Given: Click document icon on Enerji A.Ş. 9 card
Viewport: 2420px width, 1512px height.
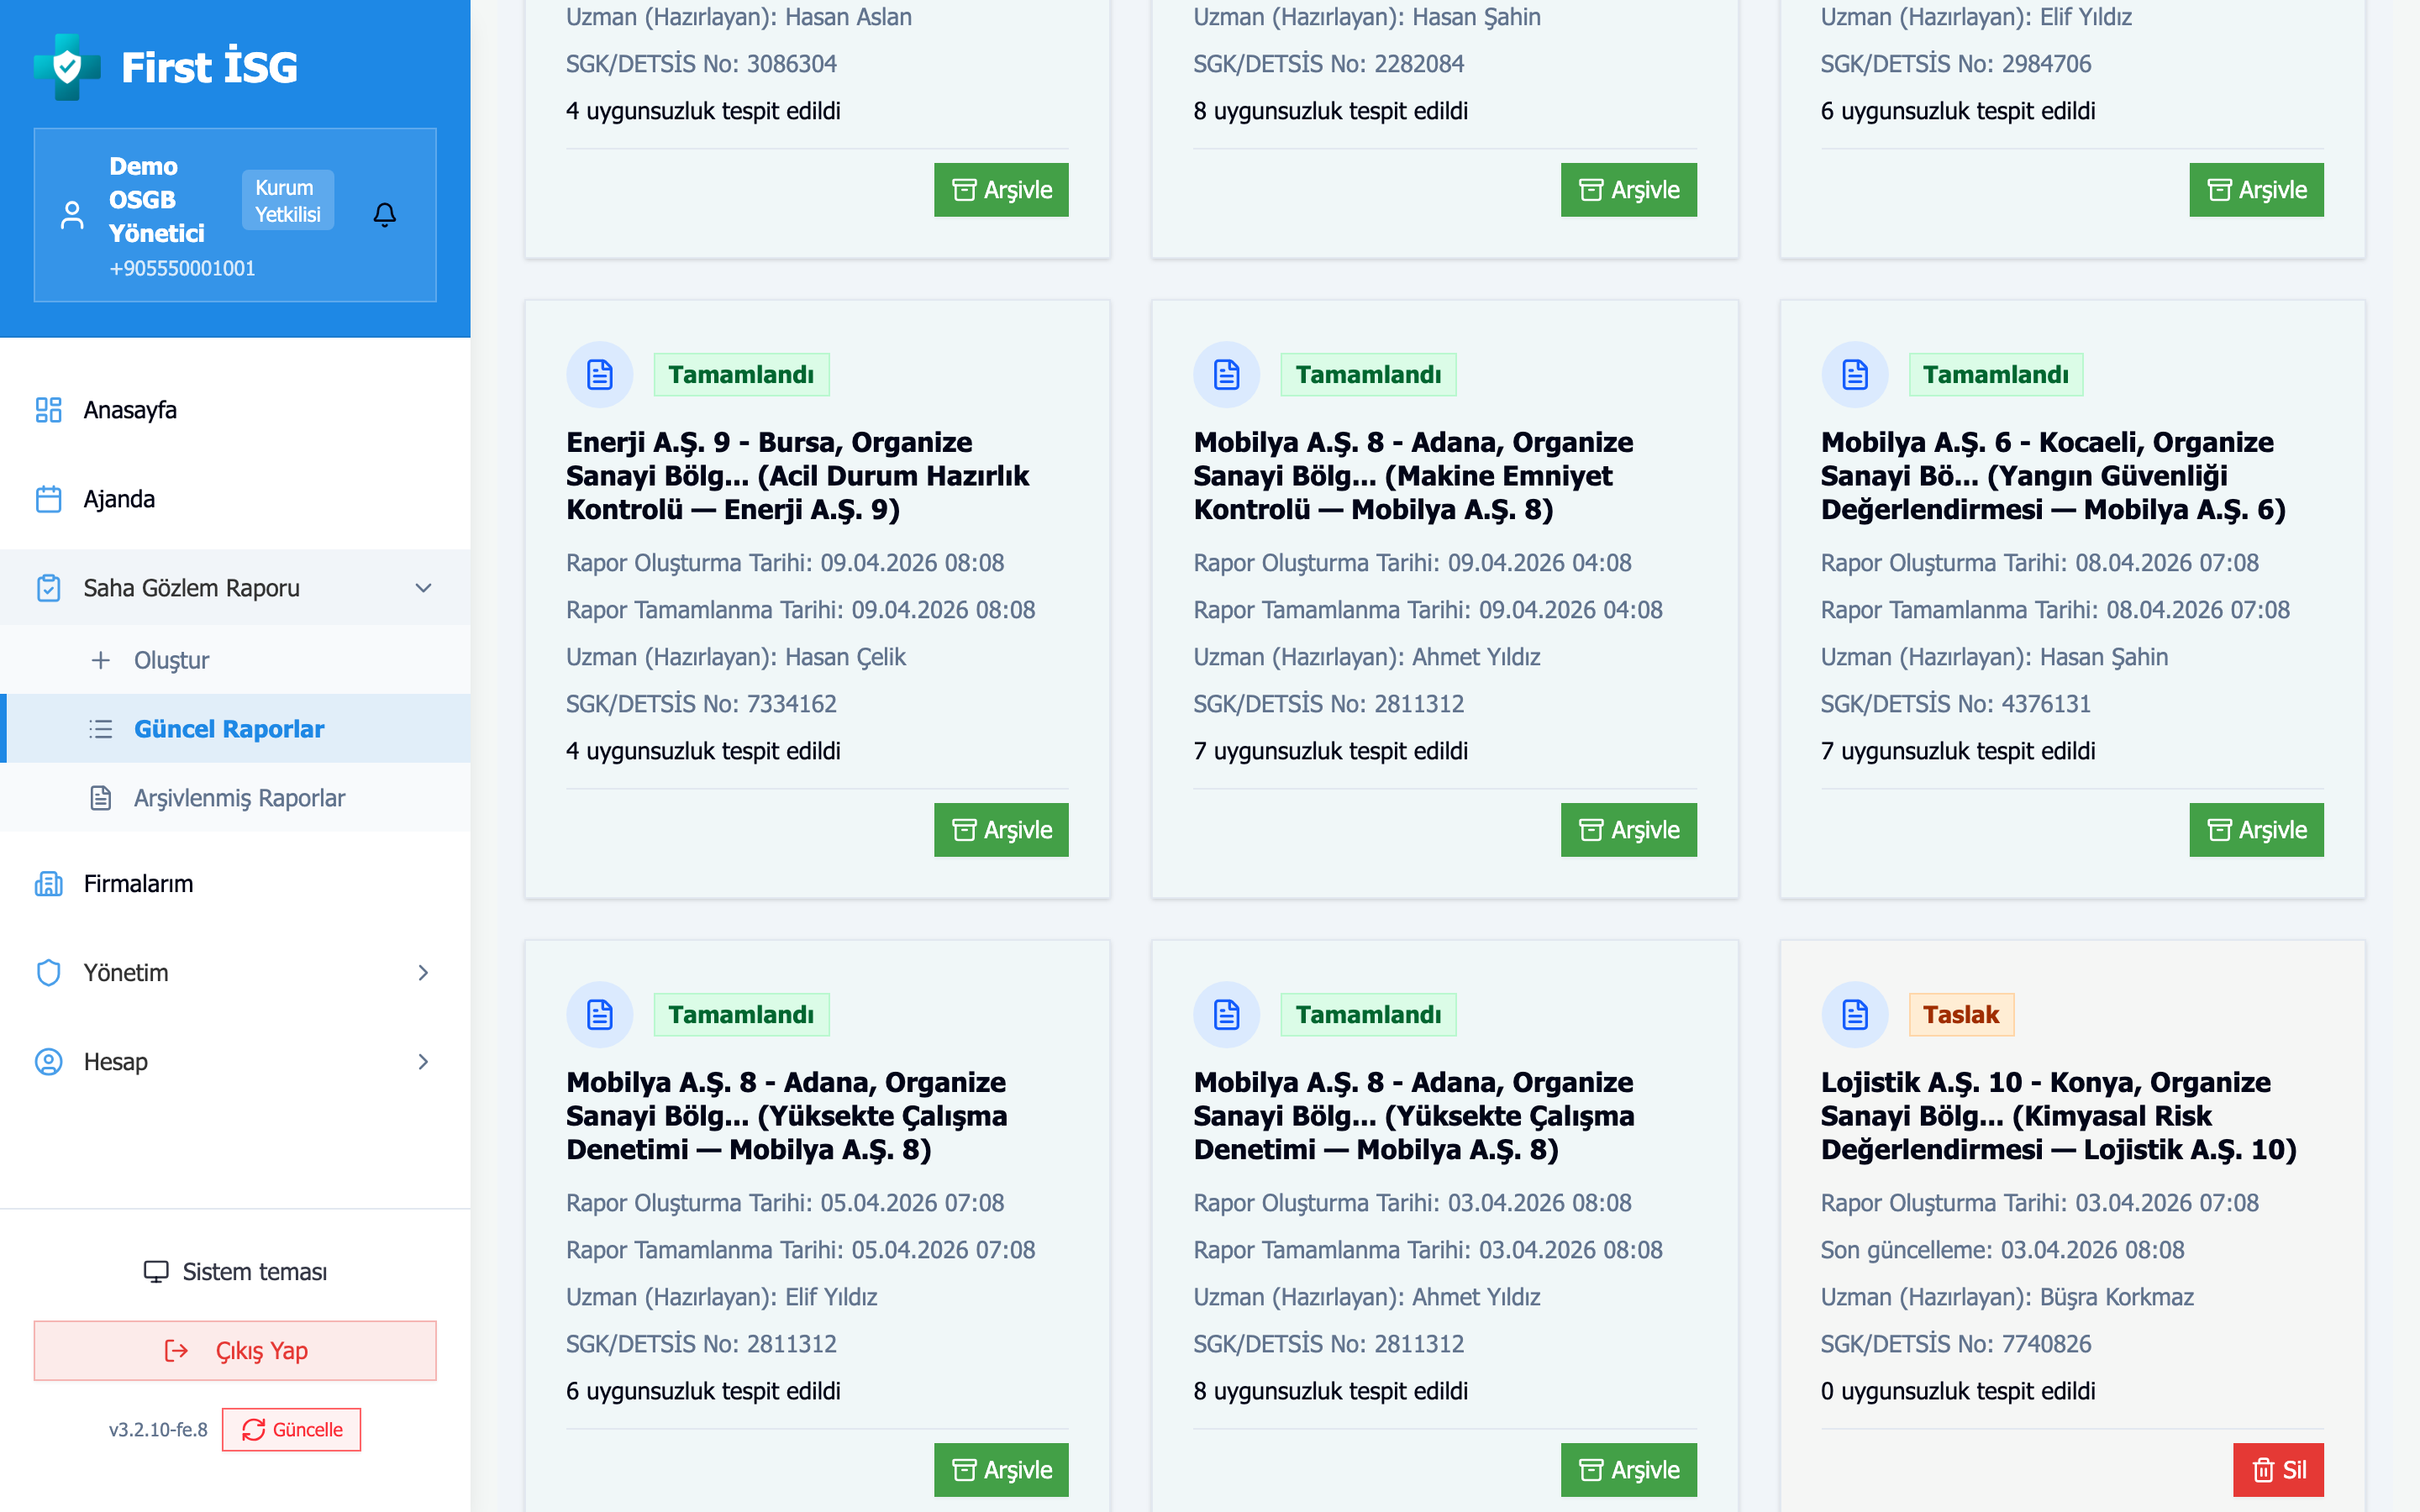Looking at the screenshot, I should 599,375.
